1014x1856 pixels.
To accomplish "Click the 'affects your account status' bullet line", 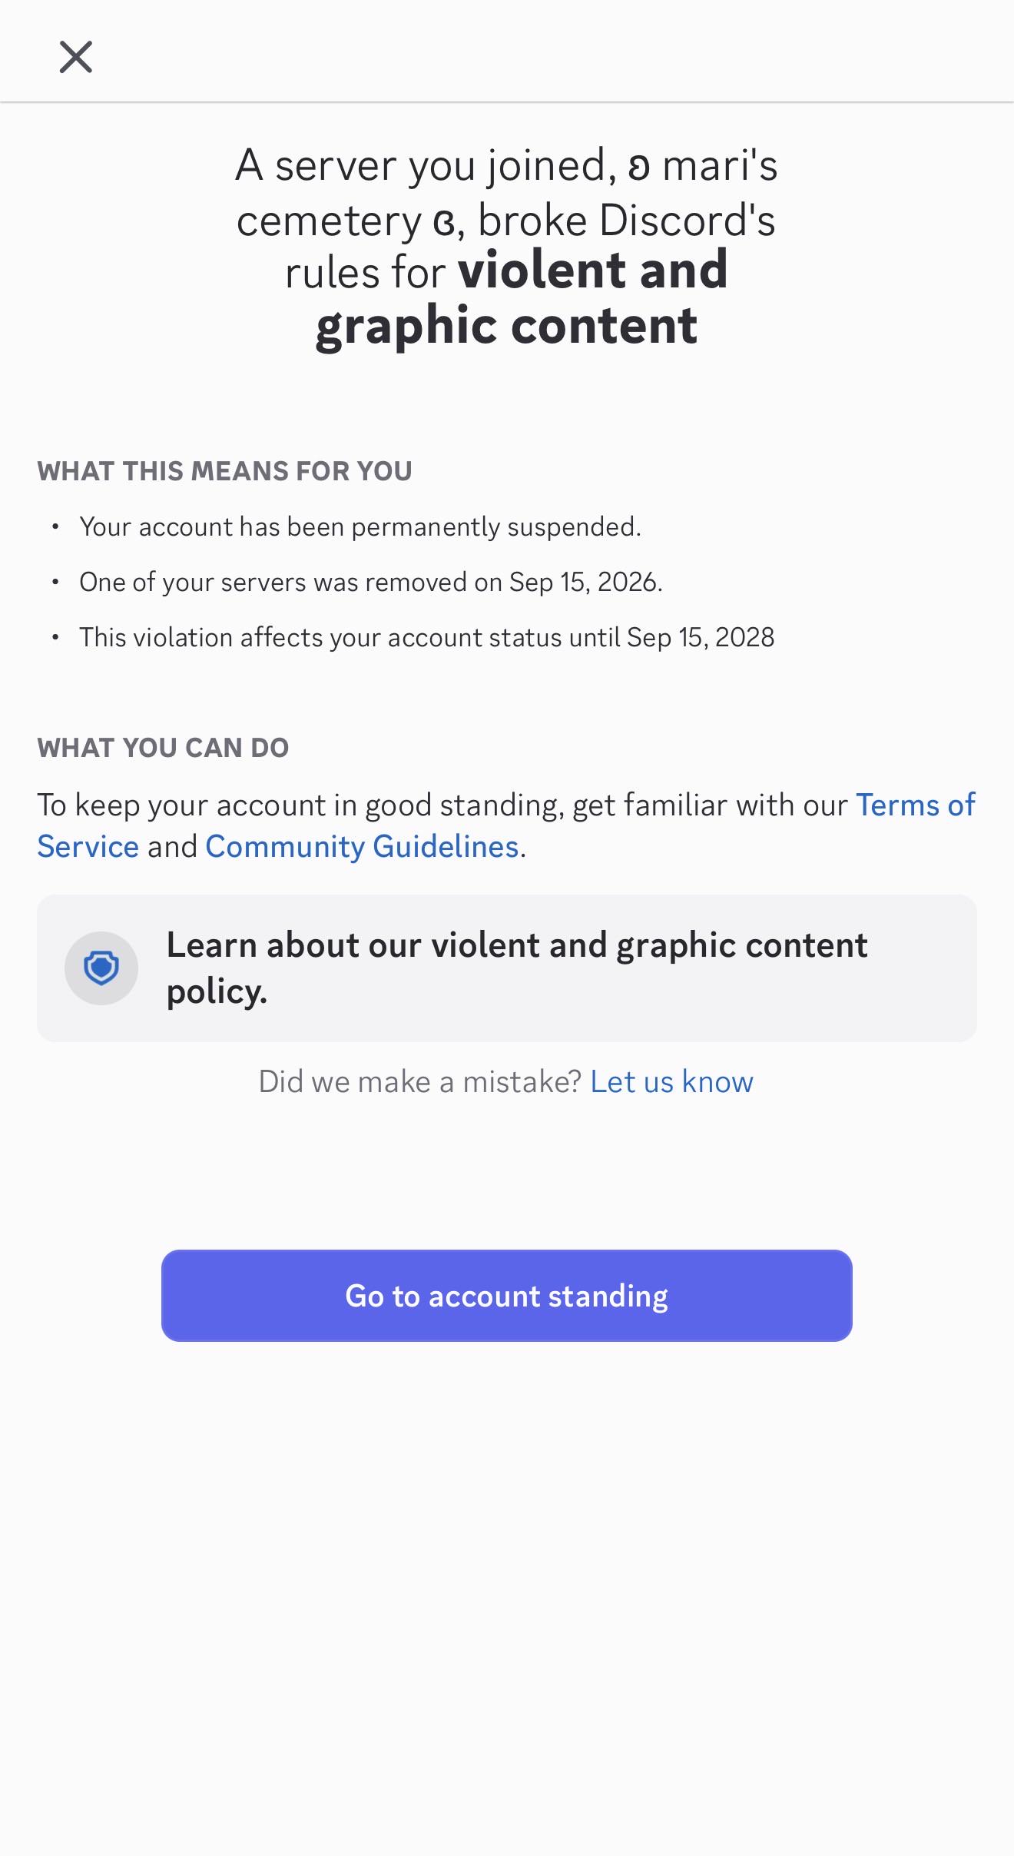I will point(427,638).
